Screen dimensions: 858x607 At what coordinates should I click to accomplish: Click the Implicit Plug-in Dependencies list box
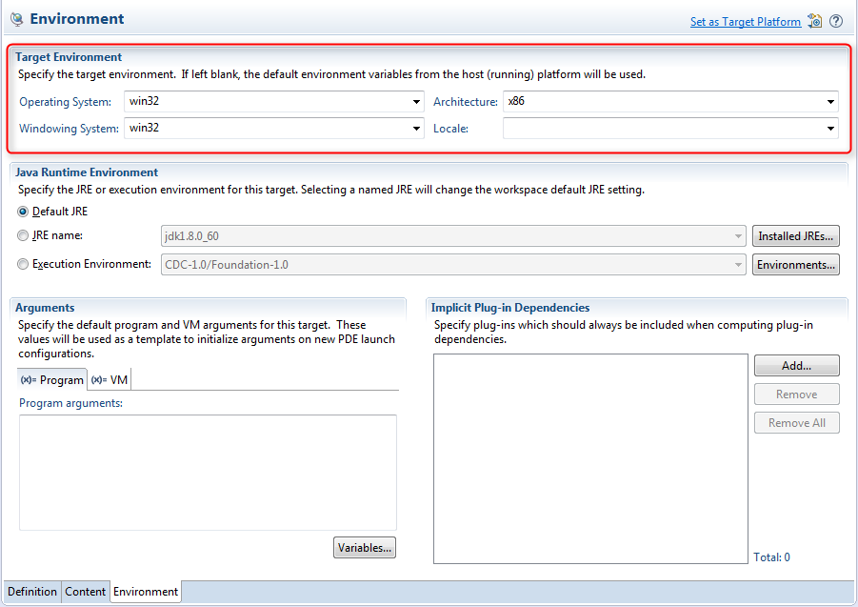590,458
